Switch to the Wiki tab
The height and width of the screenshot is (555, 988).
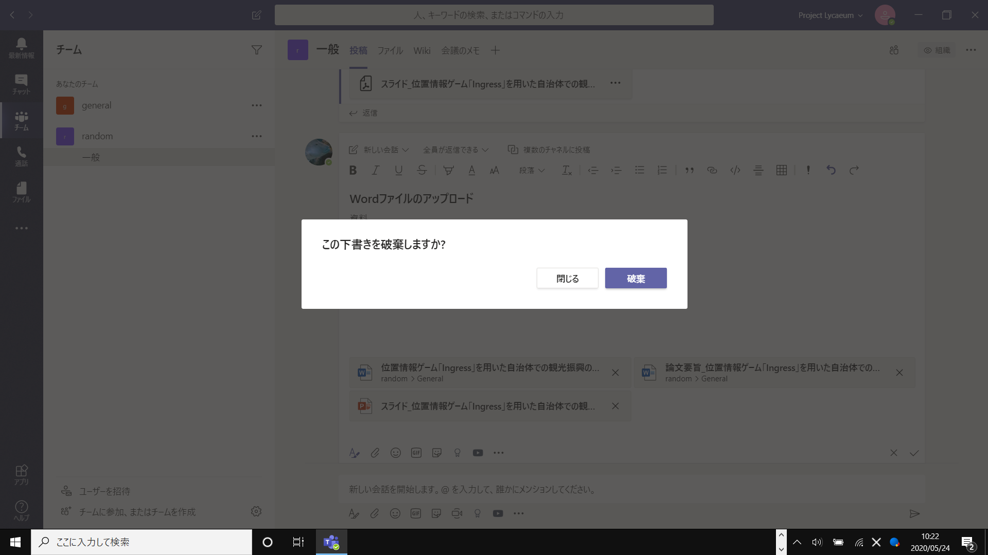pos(422,50)
